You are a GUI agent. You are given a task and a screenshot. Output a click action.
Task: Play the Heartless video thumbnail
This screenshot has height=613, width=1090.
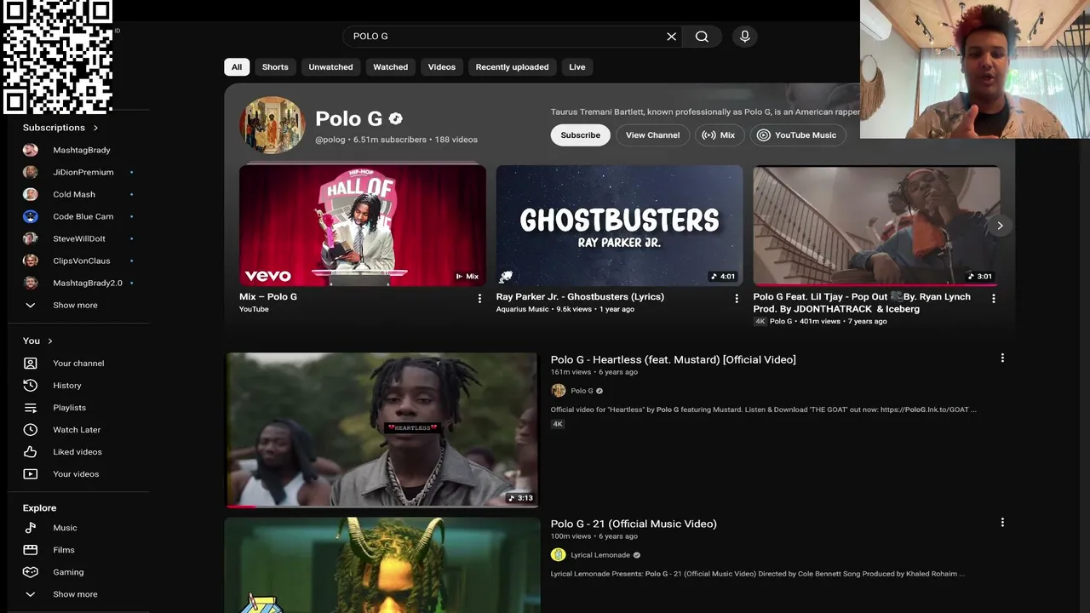[x=382, y=430]
